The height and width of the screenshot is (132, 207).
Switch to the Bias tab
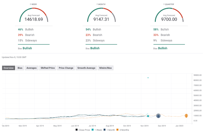pos(20,68)
